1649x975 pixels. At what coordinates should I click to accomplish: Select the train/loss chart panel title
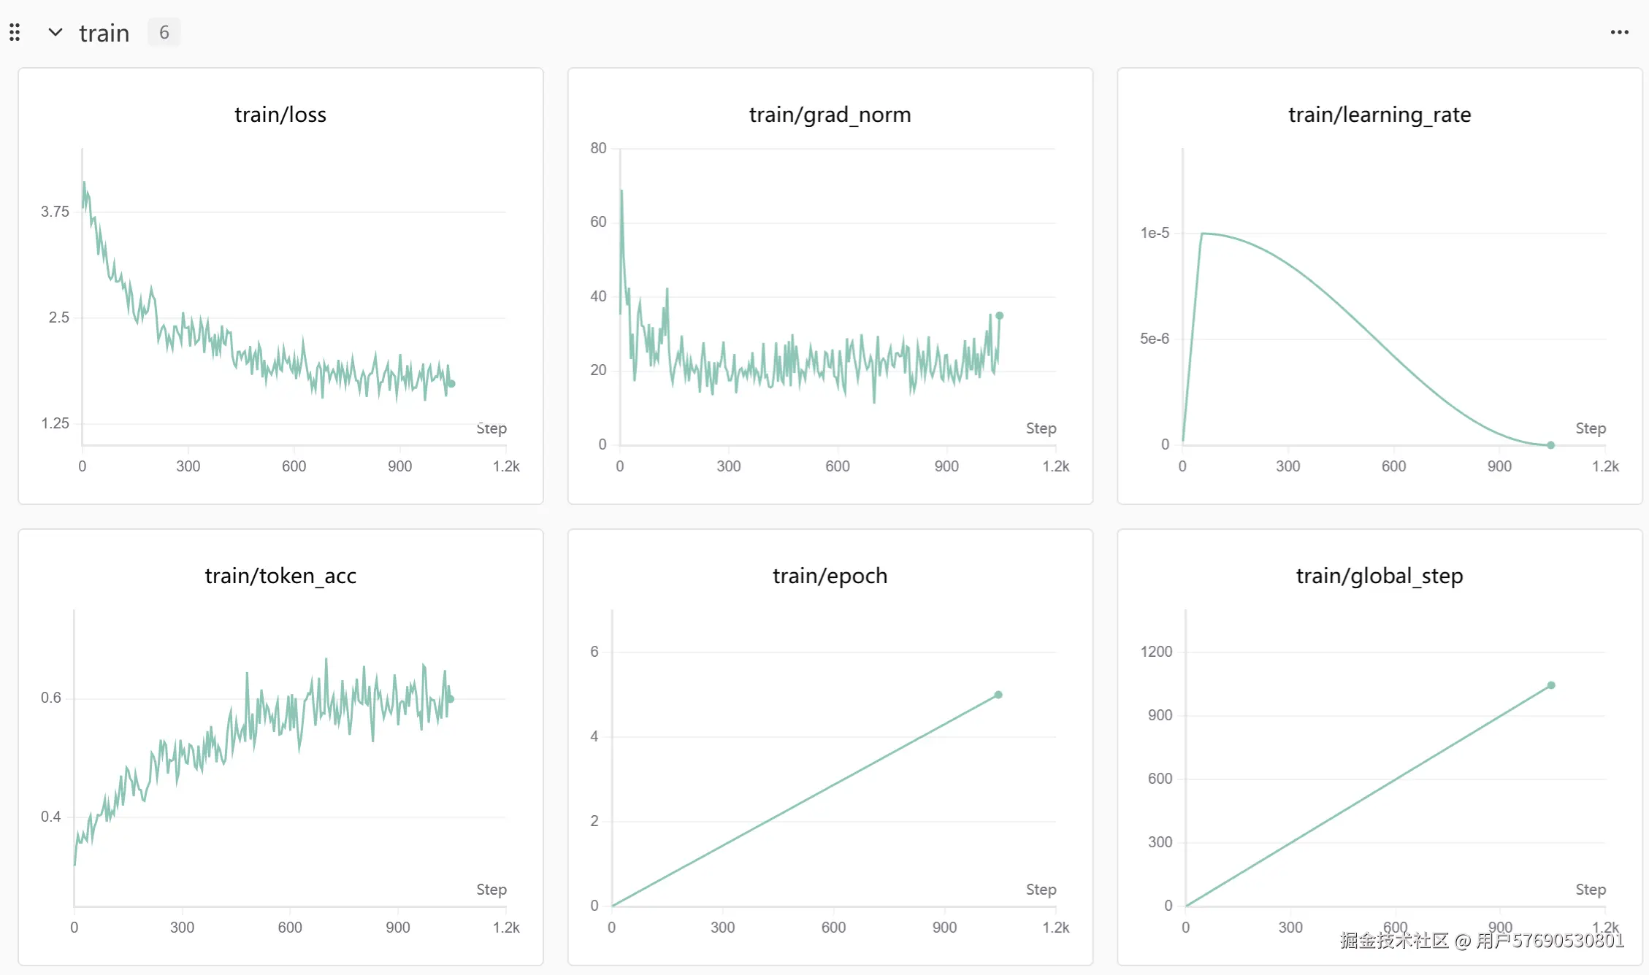point(280,115)
